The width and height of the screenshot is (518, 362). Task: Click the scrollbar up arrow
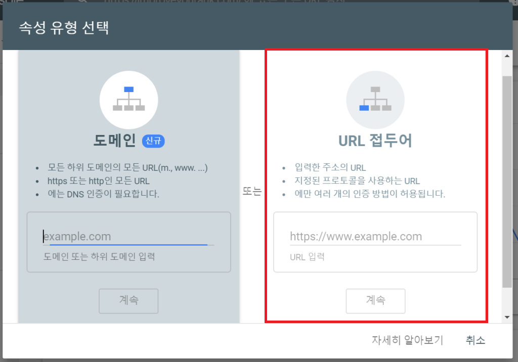507,56
